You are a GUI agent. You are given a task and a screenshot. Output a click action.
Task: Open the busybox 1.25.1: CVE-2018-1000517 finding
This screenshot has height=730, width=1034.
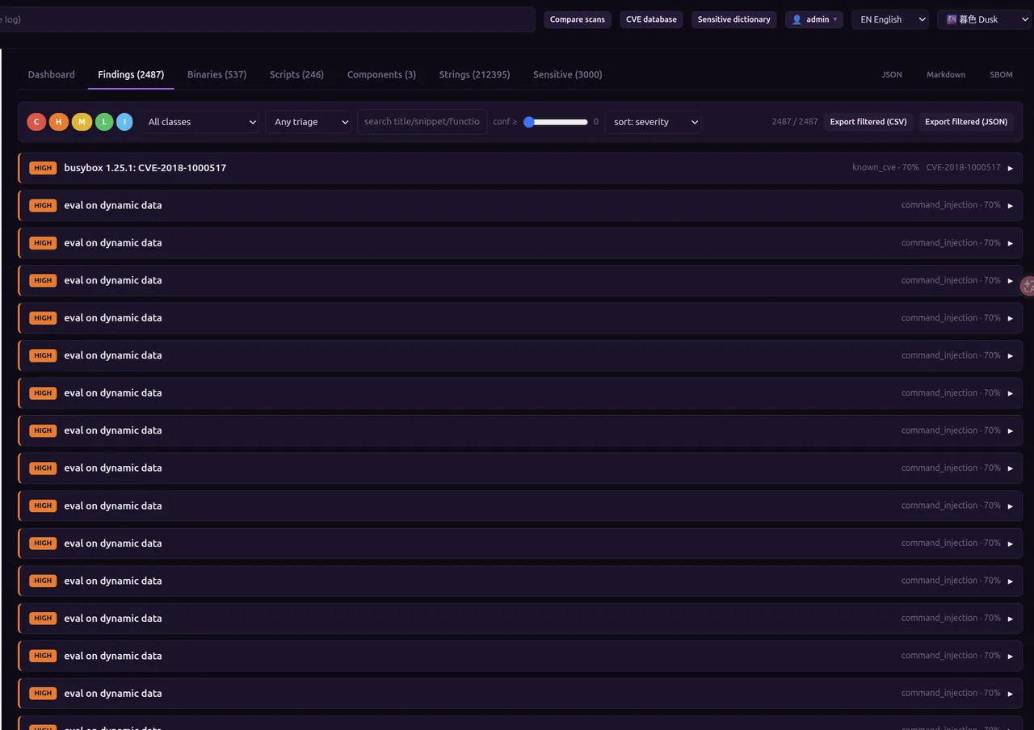click(x=520, y=168)
